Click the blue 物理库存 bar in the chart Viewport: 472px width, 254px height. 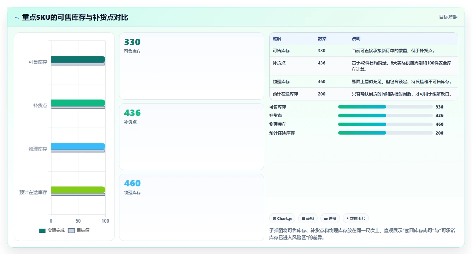(x=78, y=146)
